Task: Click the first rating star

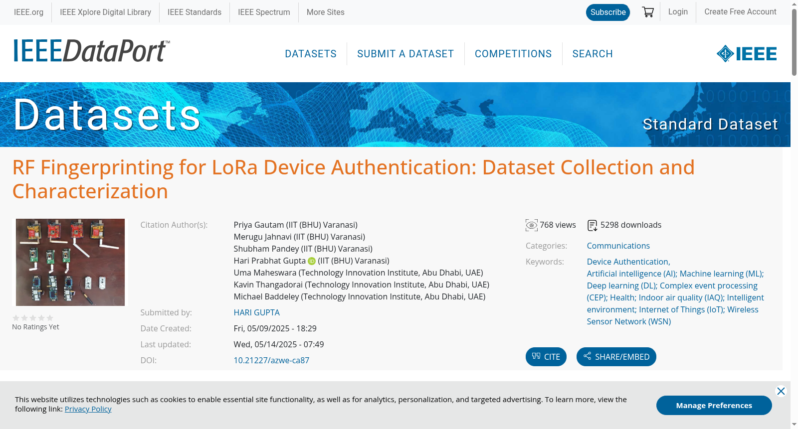Action: click(16, 318)
